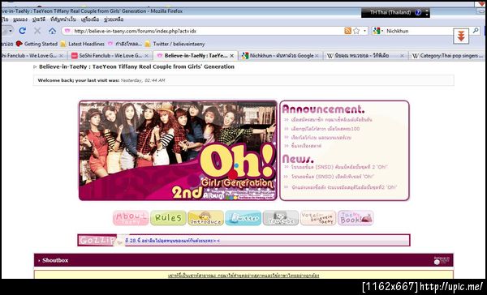Open the last News link ending 'Oh!'
The image size is (487, 295).
pos(344,187)
